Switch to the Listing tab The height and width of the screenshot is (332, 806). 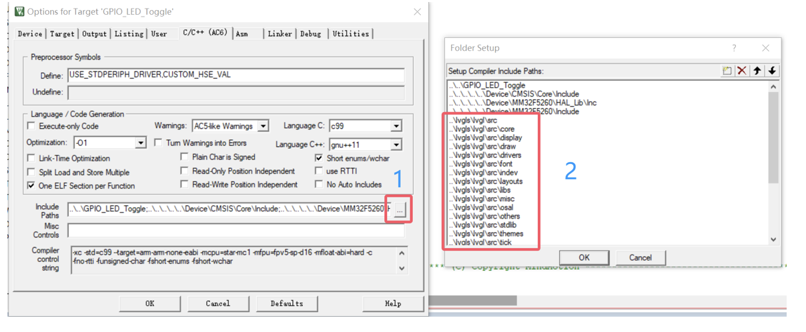pyautogui.click(x=129, y=34)
